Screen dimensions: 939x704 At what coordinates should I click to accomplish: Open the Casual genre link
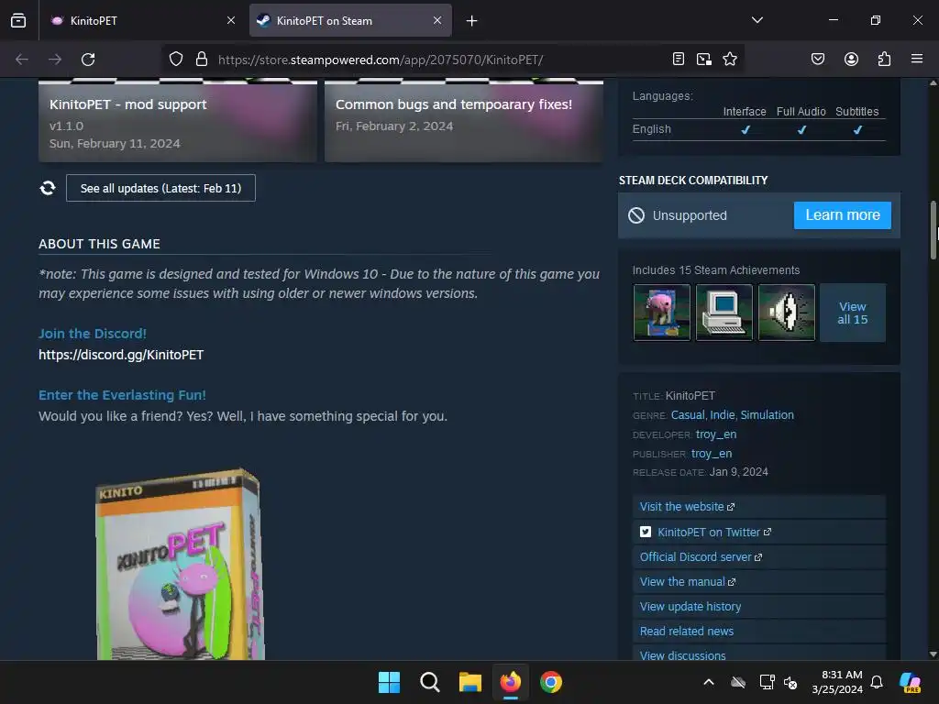(x=688, y=415)
